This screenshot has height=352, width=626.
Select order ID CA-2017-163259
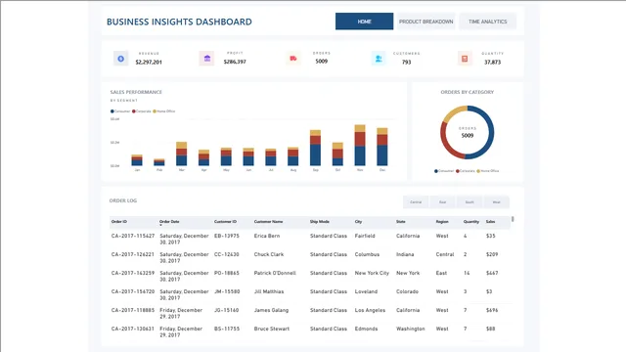point(133,273)
